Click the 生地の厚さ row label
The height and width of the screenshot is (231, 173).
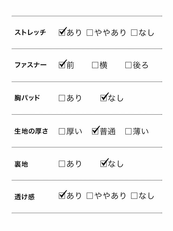(31, 131)
